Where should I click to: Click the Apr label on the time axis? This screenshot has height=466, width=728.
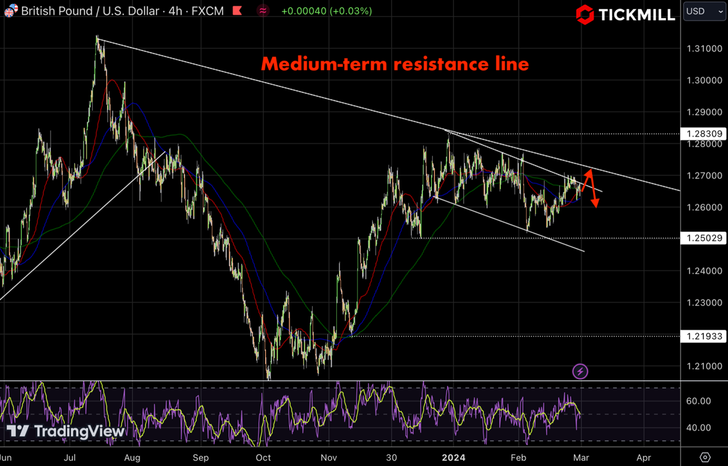click(644, 458)
